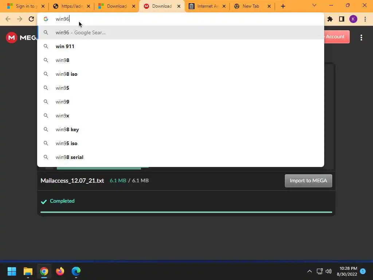Click the browser back arrow
The image size is (373, 280).
tap(8, 19)
